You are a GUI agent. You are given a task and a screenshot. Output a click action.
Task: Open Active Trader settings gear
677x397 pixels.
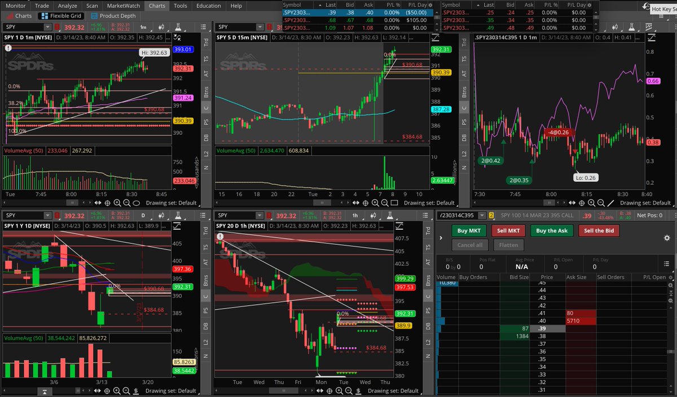tap(667, 238)
